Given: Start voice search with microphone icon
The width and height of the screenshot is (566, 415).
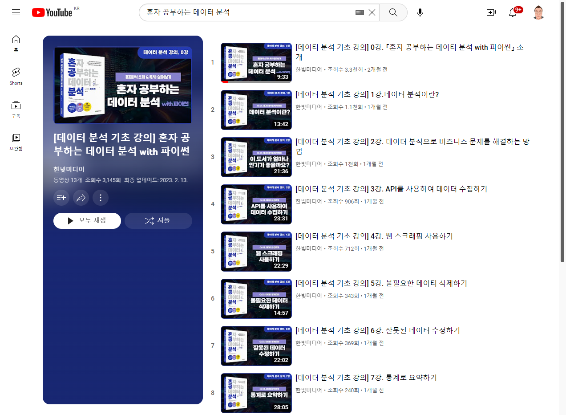Looking at the screenshot, I should click(x=420, y=12).
